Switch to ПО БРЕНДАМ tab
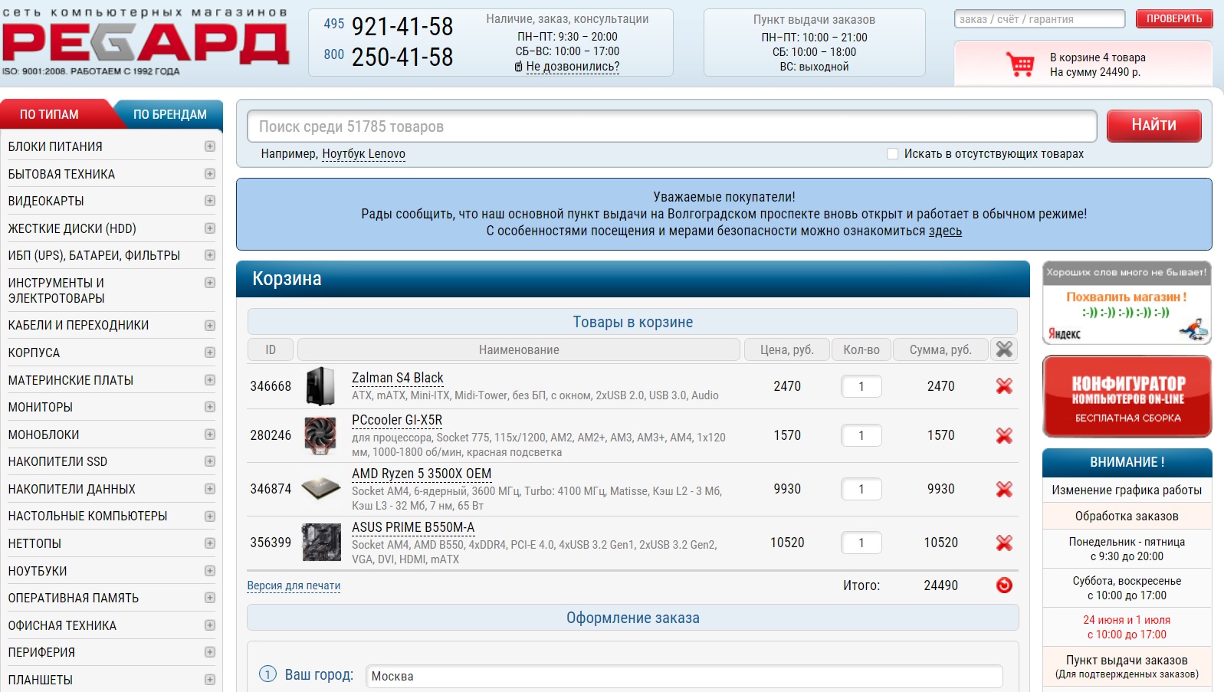This screenshot has height=692, width=1224. click(x=170, y=114)
